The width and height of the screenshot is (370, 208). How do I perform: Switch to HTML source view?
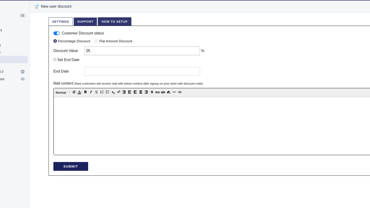pos(180,92)
